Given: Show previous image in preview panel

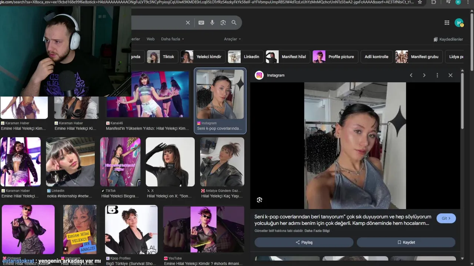Looking at the screenshot, I should (411, 75).
